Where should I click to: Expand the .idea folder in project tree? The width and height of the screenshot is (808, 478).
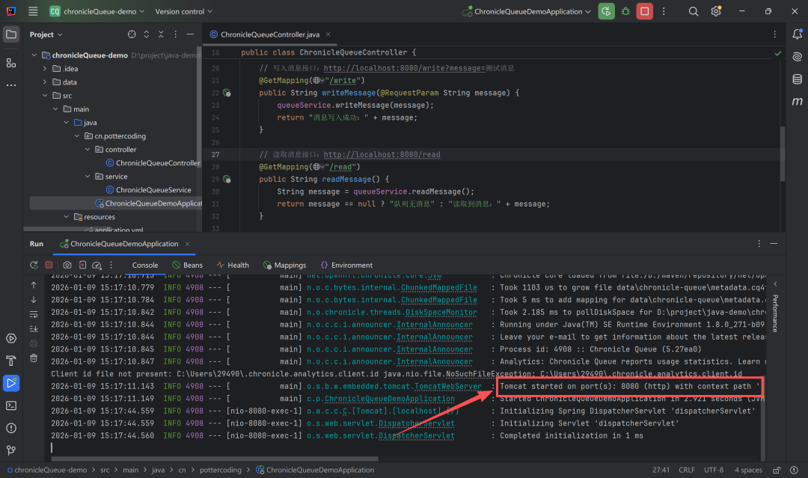click(46, 69)
